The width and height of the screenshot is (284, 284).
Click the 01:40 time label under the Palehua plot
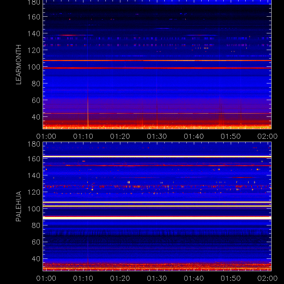[x=194, y=278]
